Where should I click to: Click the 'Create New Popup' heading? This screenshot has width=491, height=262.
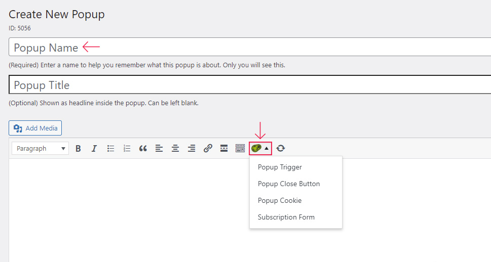pos(57,14)
